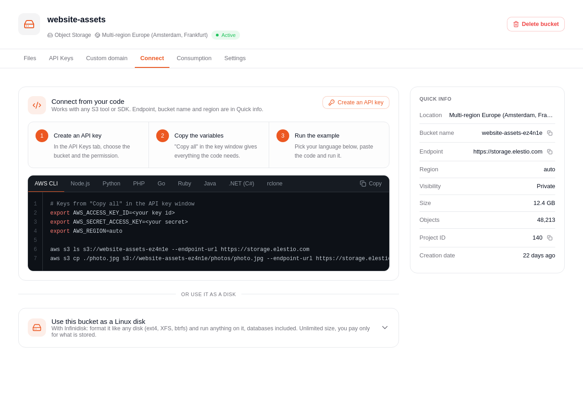Viewport: 583px width, 410px height.
Task: Click the Active status badge
Action: [225, 35]
